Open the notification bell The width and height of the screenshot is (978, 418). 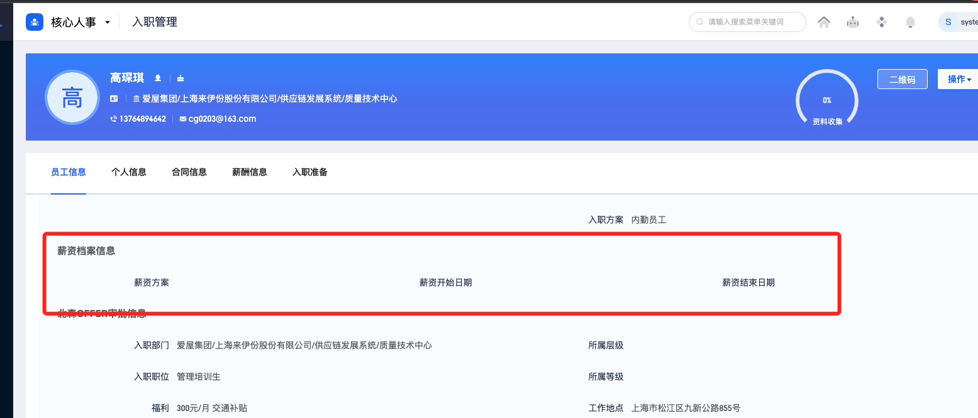(910, 21)
